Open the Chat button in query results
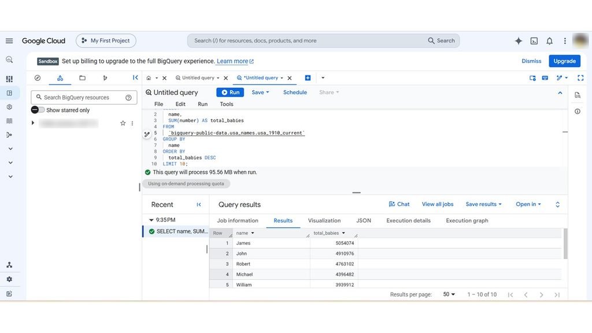Viewport: 592px width, 333px height. (x=399, y=204)
